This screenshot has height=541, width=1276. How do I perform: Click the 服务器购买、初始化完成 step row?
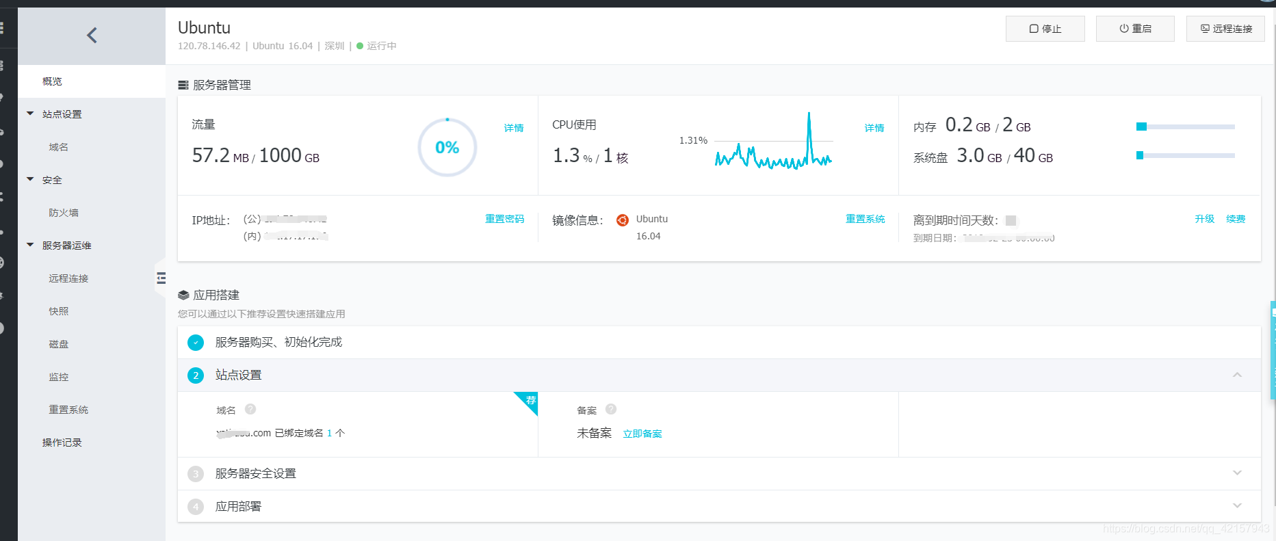click(719, 343)
